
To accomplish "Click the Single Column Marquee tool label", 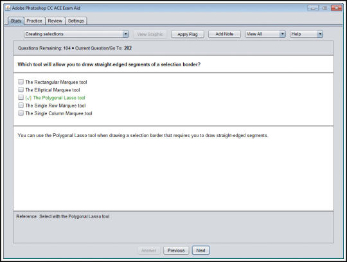I will click(58, 113).
